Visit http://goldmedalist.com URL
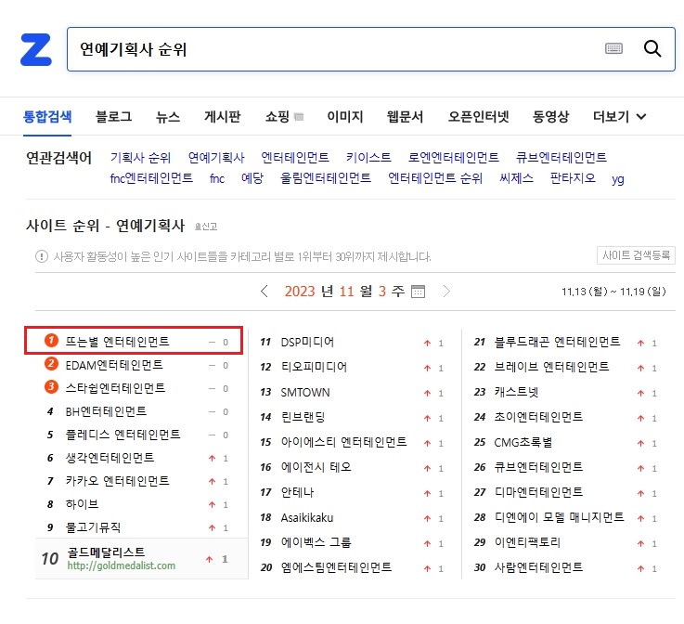 tap(122, 565)
